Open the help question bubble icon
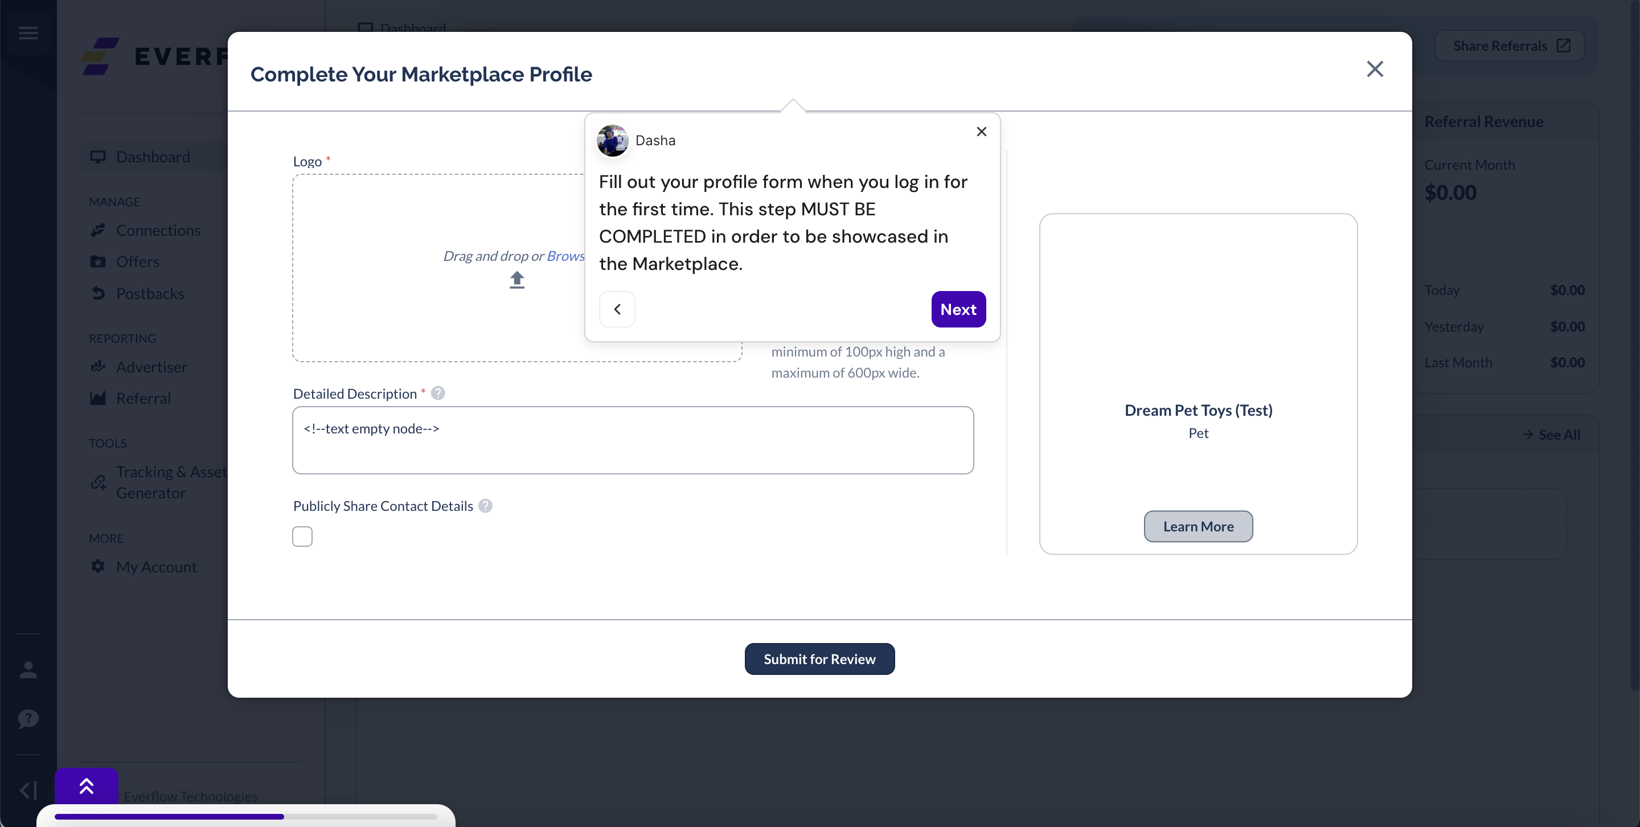Screen dimensions: 1640x827 tap(28, 719)
